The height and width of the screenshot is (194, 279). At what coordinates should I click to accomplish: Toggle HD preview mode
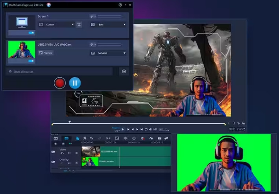[155, 129]
